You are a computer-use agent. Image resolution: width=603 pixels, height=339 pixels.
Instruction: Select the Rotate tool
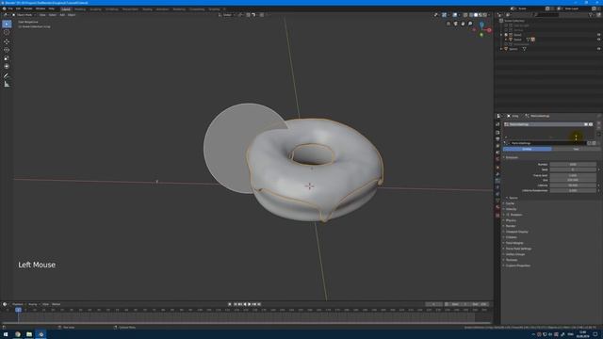point(7,50)
